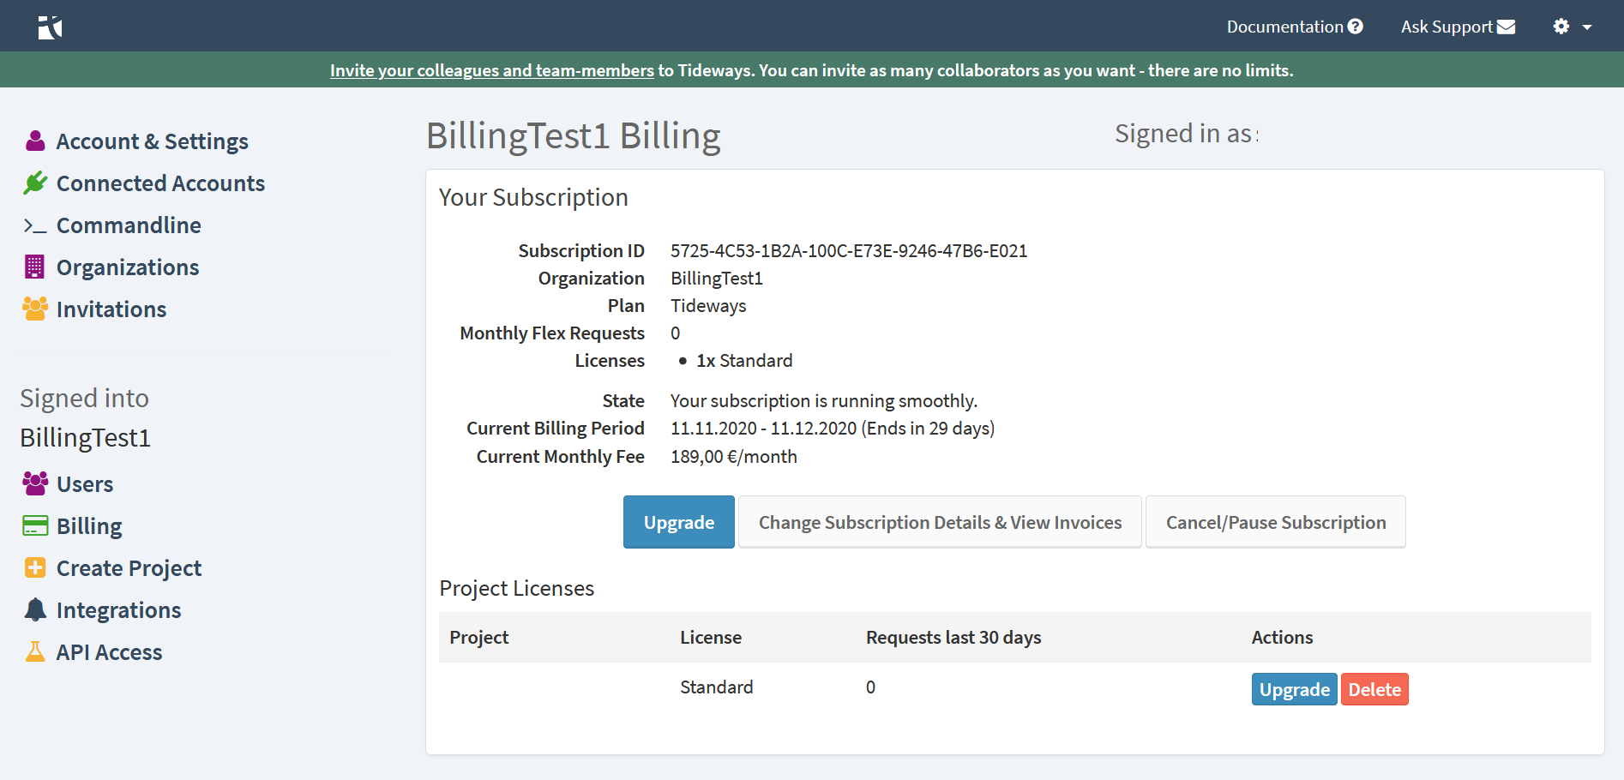Click Cancel/Pause Subscription button
This screenshot has height=780, width=1624.
click(1276, 522)
